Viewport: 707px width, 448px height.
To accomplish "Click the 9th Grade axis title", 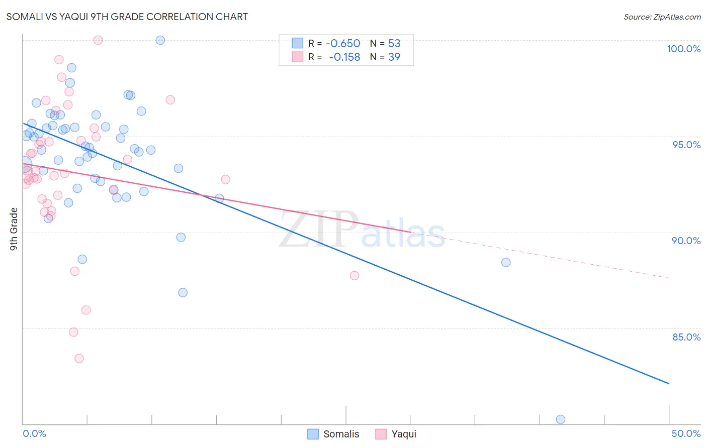I will [x=14, y=229].
